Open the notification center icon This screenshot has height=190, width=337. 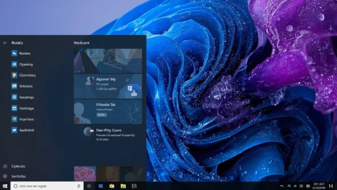click(x=331, y=186)
